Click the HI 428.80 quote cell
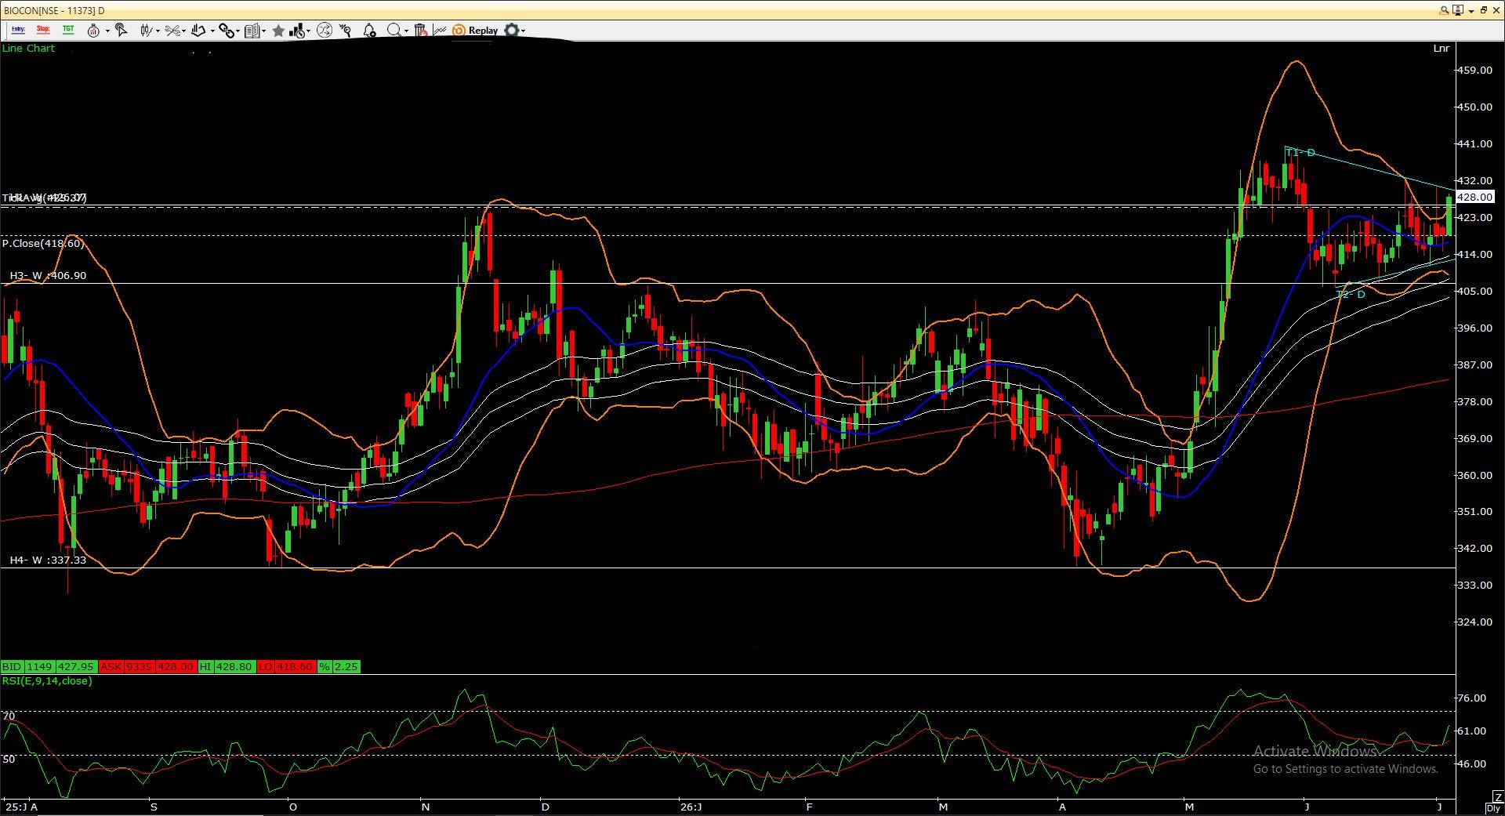1505x816 pixels. tap(226, 666)
